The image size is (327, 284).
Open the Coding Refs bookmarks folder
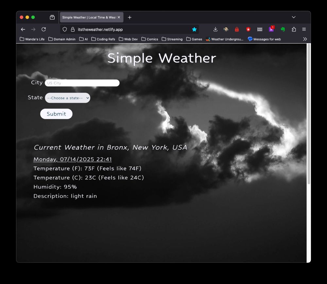click(103, 39)
